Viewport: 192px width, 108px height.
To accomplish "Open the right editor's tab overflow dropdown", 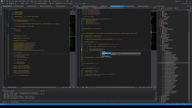I will pyautogui.click(x=156, y=6).
